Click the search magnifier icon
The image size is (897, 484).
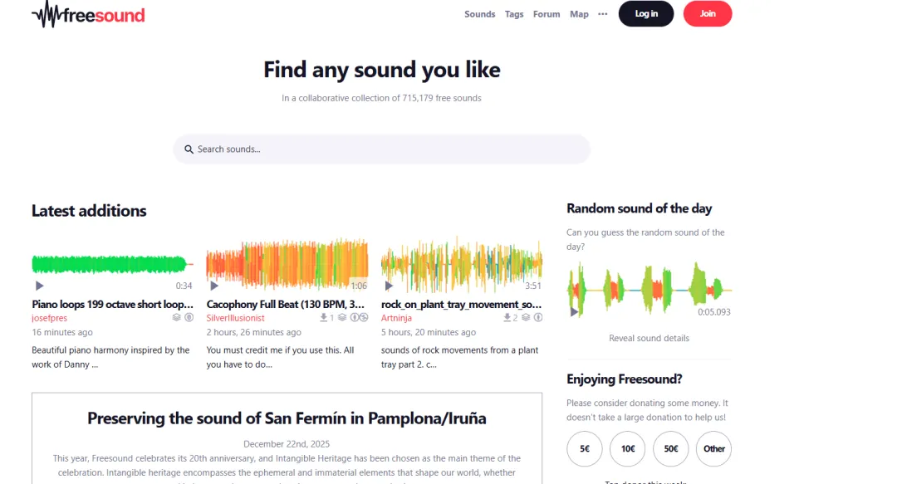(x=189, y=149)
